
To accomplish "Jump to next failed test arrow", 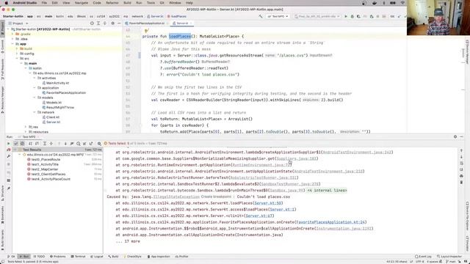I will (65, 144).
